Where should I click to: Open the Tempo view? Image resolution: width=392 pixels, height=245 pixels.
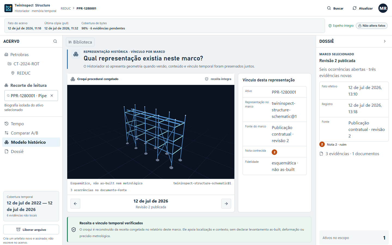click(x=31, y=124)
